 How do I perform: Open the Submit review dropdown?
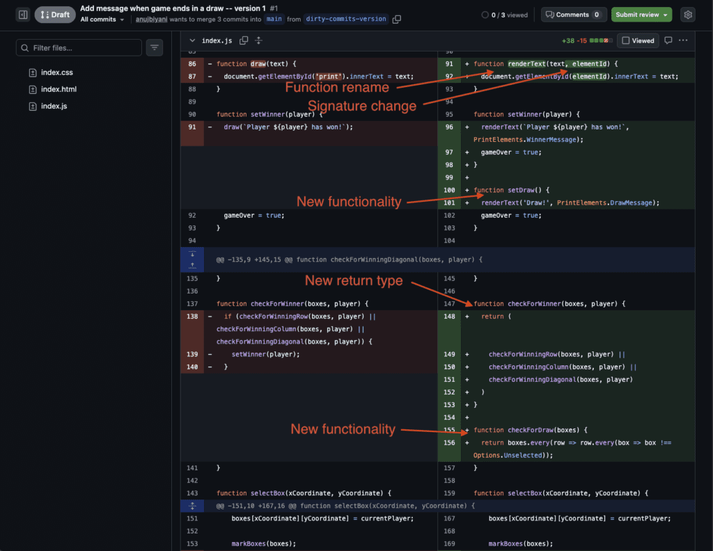coord(641,15)
